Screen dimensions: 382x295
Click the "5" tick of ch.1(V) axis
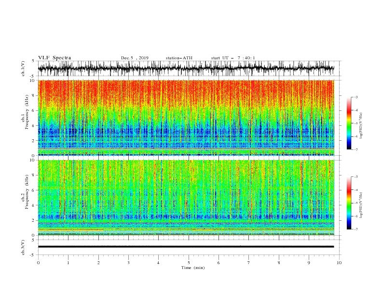[x=33, y=61]
